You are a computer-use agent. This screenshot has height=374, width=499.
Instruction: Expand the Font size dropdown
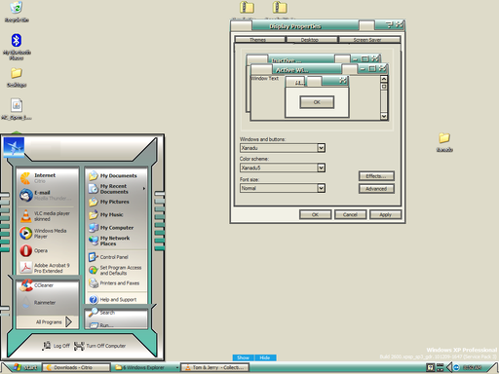(321, 188)
